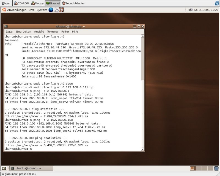Click the Show Desktop icon in bottom panel
Viewport: 220px width, 176px height.
tap(4, 168)
